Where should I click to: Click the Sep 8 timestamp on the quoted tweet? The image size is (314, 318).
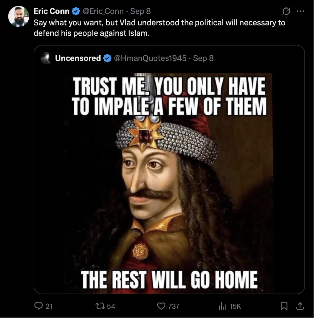click(x=203, y=58)
